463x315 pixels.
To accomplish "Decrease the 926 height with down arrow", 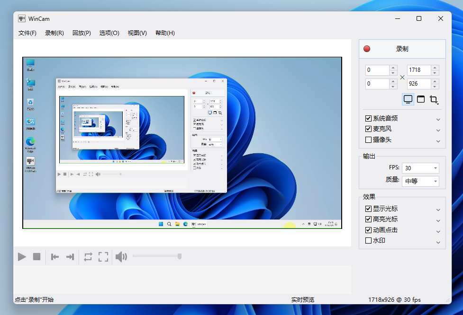I will (435, 87).
